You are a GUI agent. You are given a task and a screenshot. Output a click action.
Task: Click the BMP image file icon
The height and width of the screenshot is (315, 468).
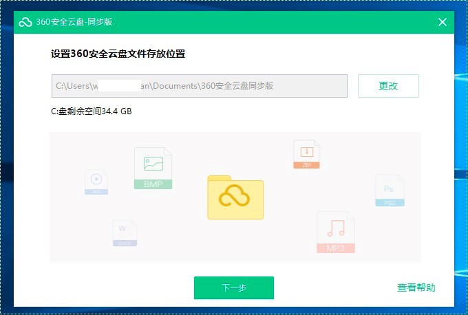tap(153, 169)
